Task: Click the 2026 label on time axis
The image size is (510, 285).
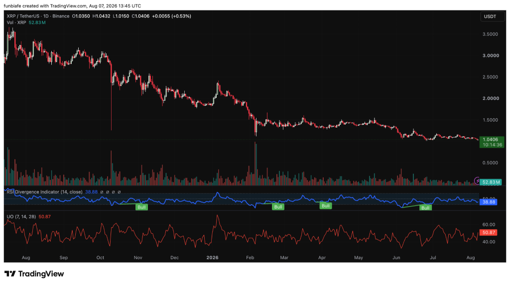Action: coord(212,257)
